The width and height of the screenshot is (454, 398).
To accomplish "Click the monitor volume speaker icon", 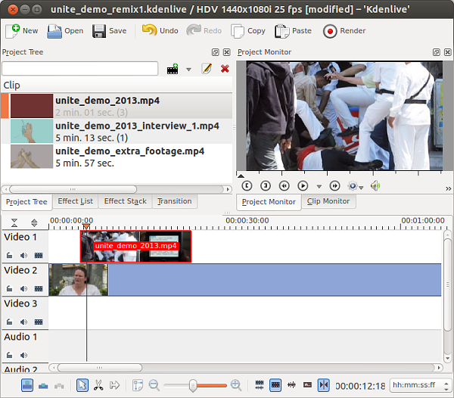I will (x=375, y=185).
